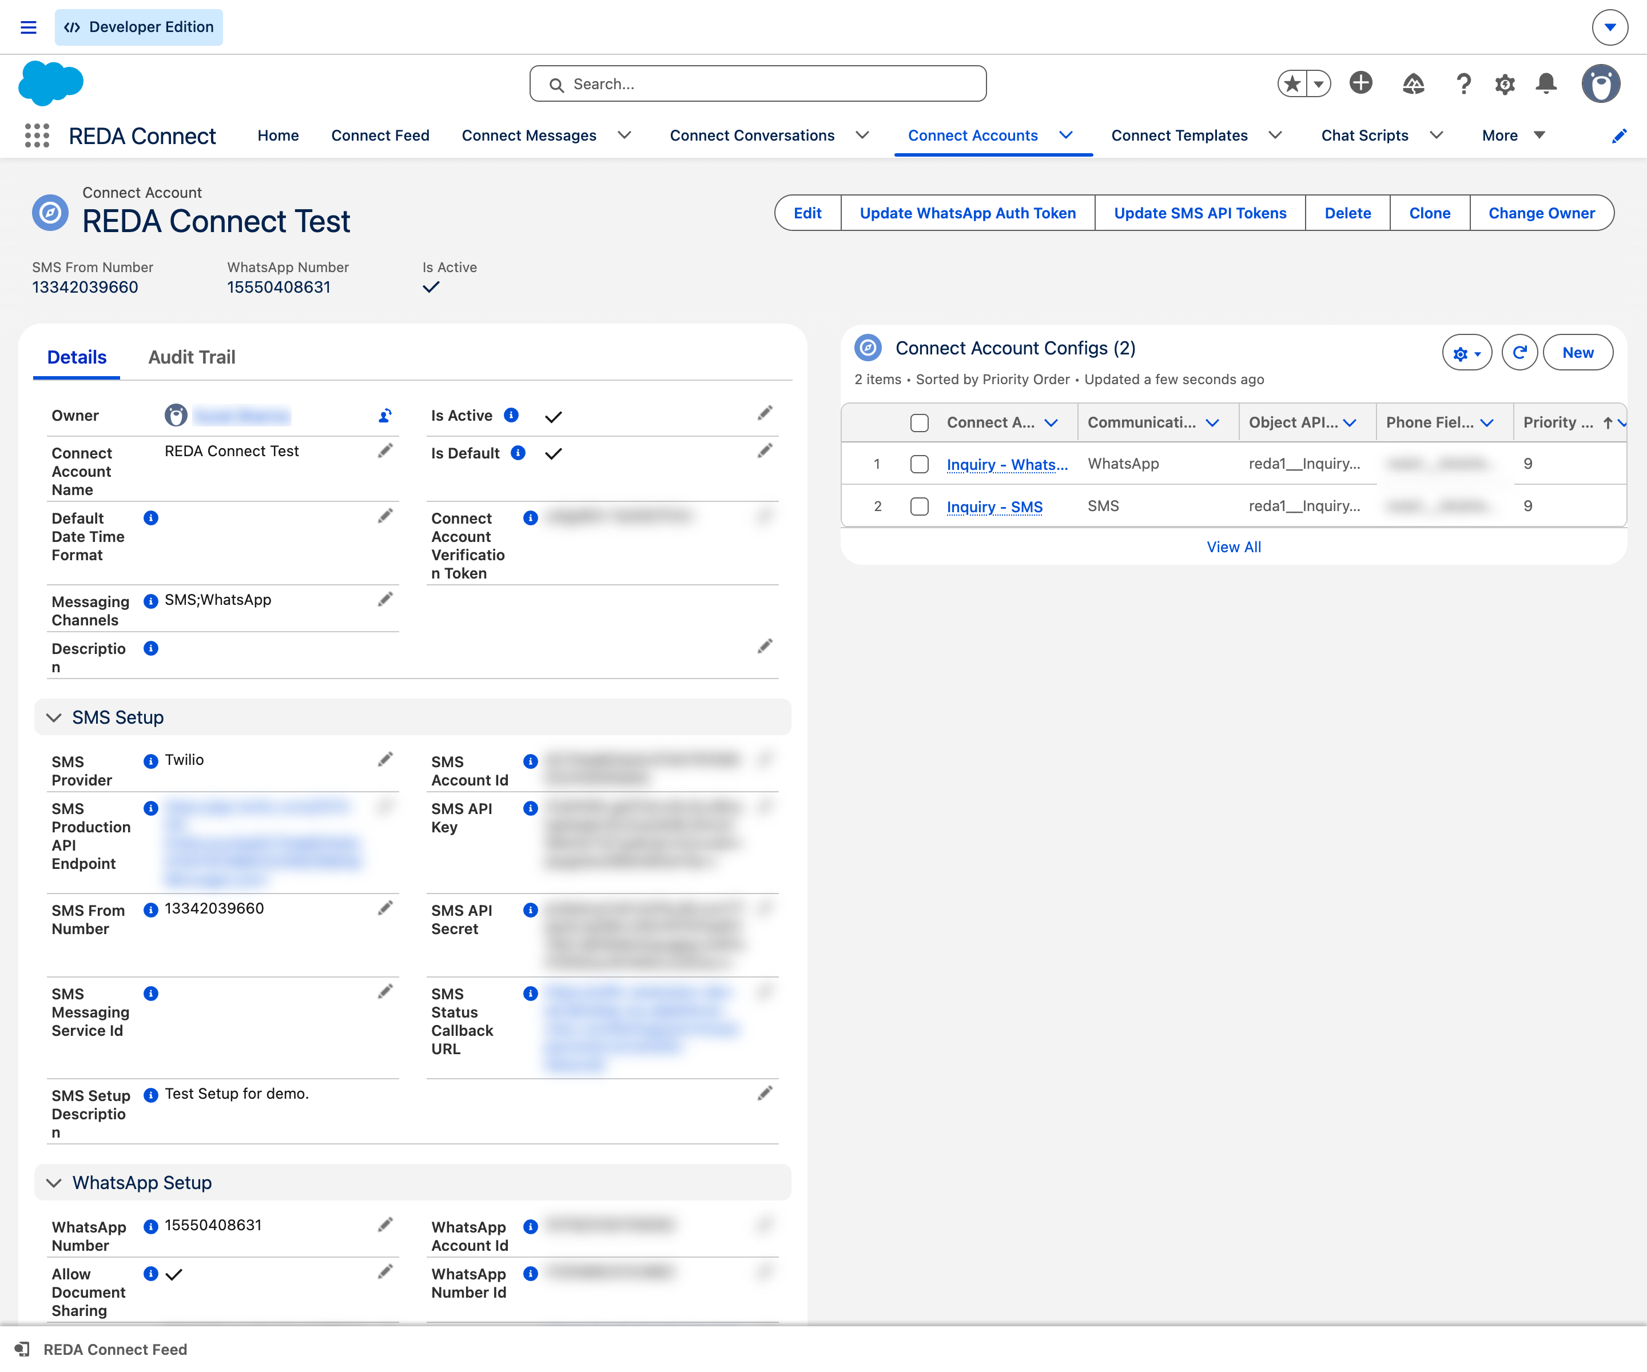Open the Help question mark icon
The width and height of the screenshot is (1647, 1372).
pyautogui.click(x=1463, y=84)
